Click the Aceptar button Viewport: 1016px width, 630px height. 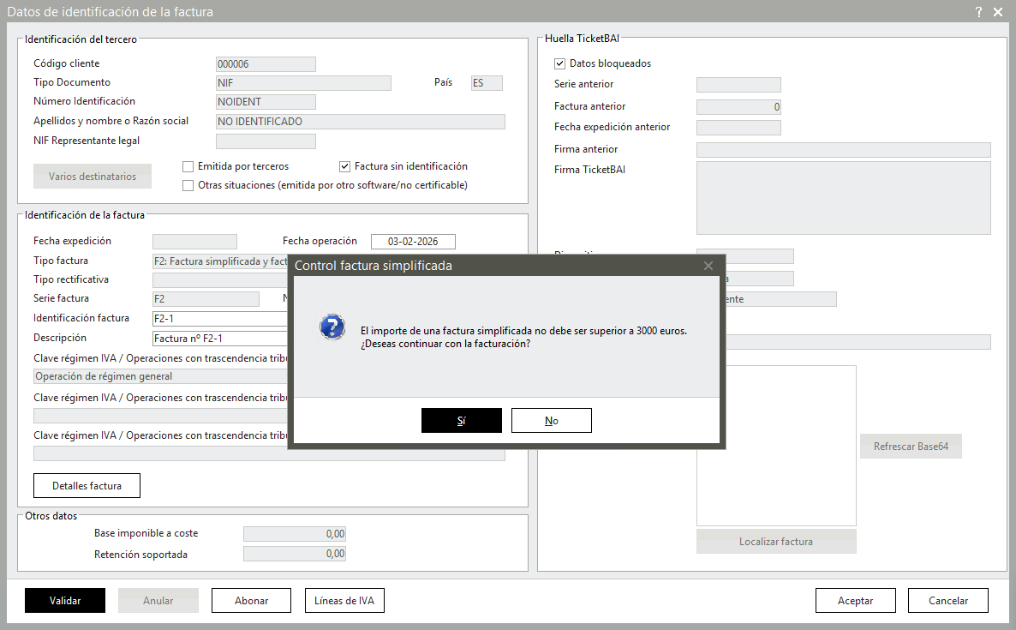(855, 601)
